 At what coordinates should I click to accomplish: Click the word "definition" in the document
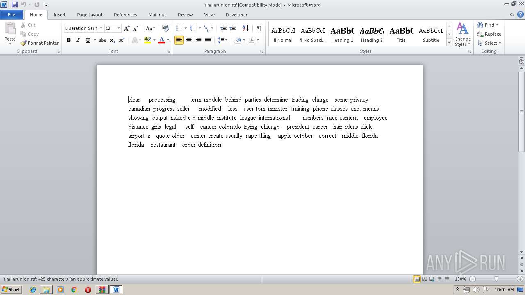pos(210,145)
